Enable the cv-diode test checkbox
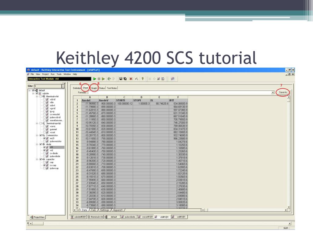Screen dimensions: 313x235 pyautogui.click(x=44, y=154)
